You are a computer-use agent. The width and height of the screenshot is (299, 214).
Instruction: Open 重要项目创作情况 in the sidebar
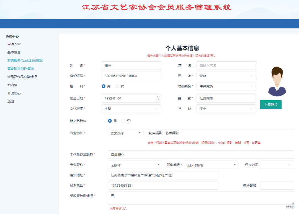pos(20,68)
